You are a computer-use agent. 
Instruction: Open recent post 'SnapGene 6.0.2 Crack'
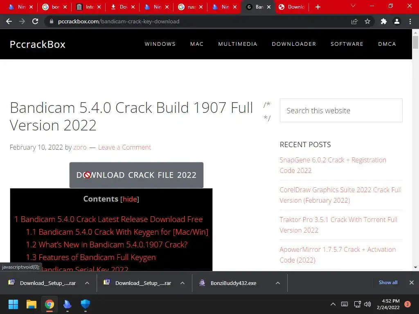(x=333, y=165)
